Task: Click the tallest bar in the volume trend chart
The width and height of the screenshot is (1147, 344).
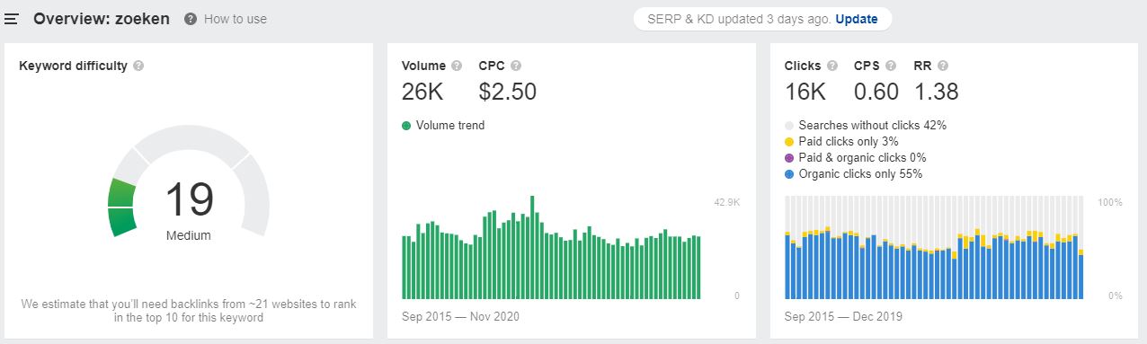Action: (532, 247)
